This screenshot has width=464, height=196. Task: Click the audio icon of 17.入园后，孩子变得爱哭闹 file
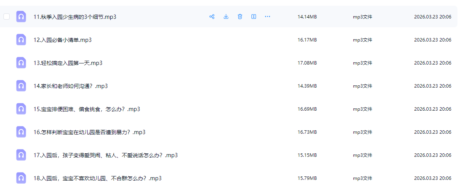point(21,155)
